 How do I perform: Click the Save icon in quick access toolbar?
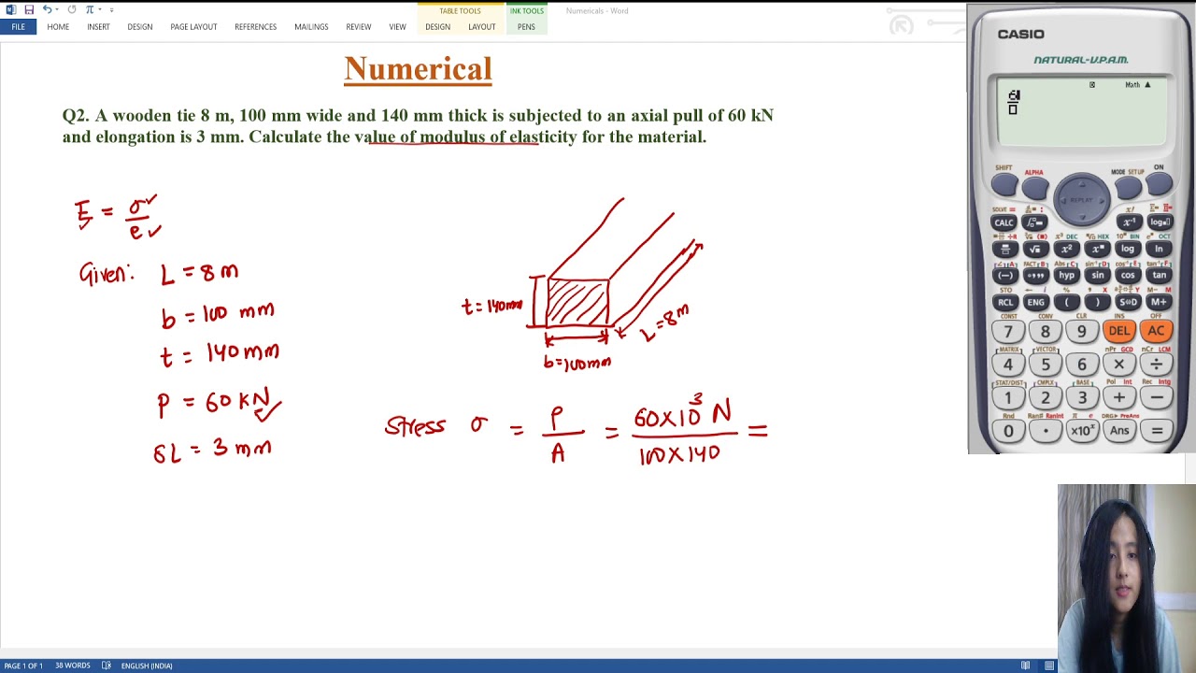(29, 9)
